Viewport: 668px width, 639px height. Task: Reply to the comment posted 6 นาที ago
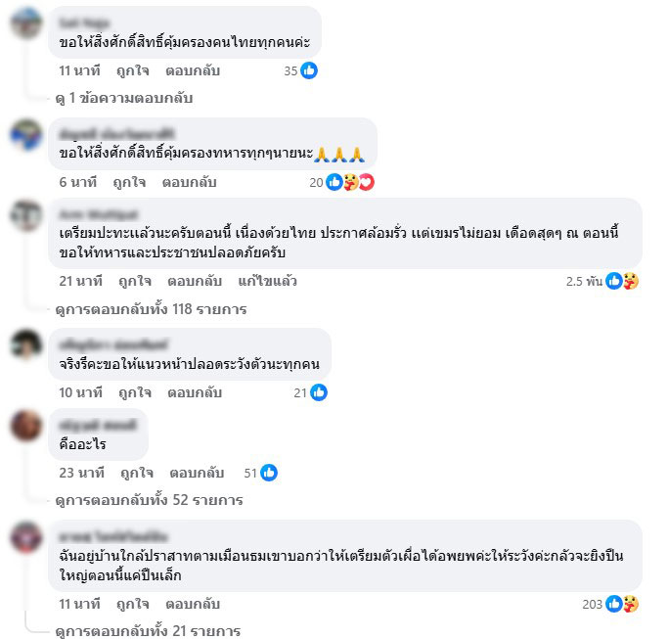point(189,182)
